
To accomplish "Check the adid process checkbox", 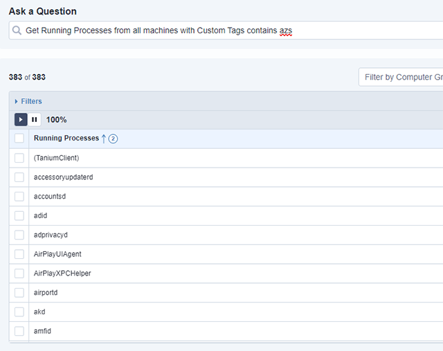I will (19, 215).
